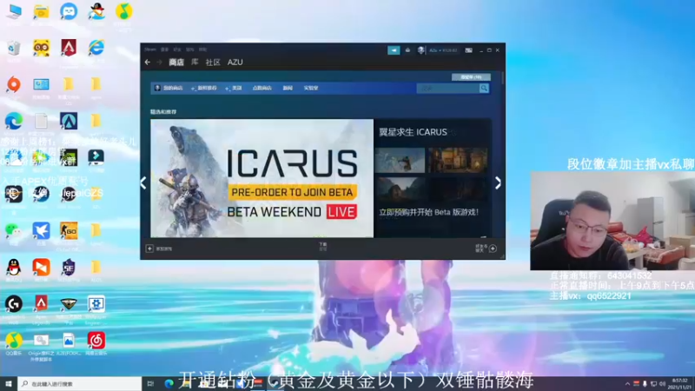Viewport: 695px width, 391px height.
Task: Open the Steam 库 (Library) tab
Action: point(195,63)
